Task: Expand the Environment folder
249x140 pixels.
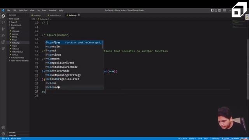Action: (x=16, y=25)
